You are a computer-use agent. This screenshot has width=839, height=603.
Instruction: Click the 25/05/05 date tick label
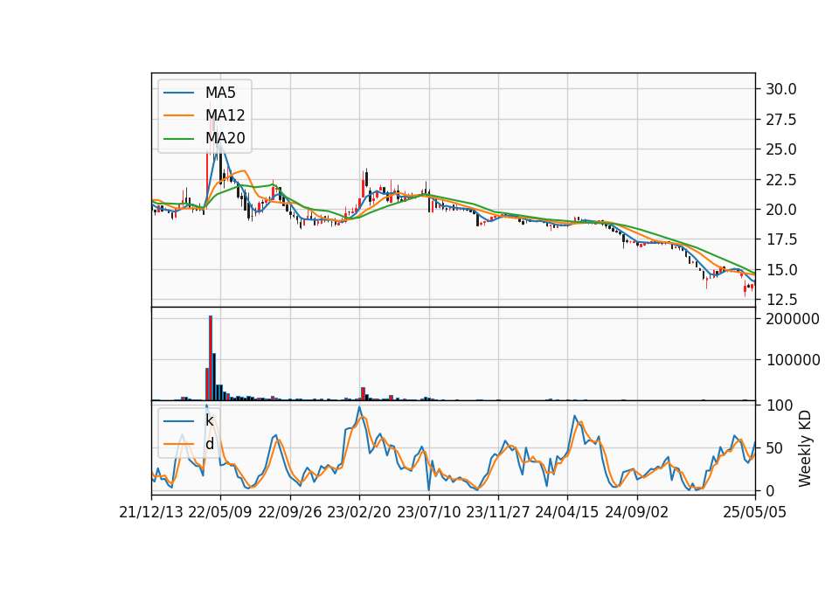pyautogui.click(x=755, y=512)
